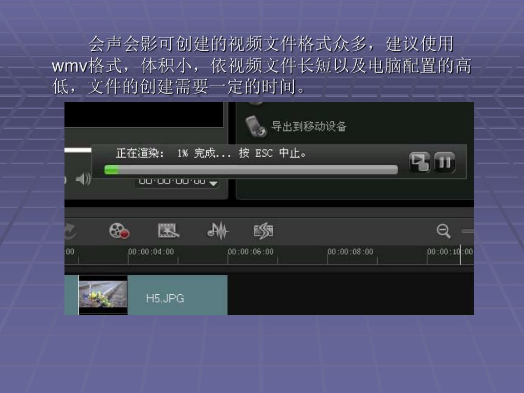Open the instant project filmstrip wand icon

pos(168,231)
